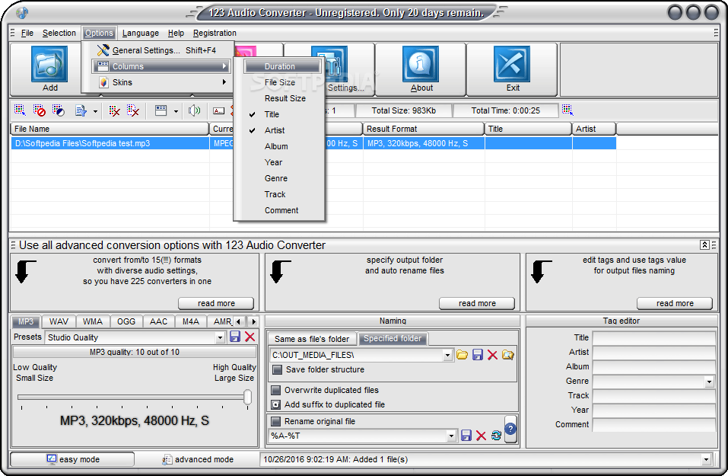Viewport: 728px width, 476px height.
Task: Open the File menu
Action: 27,33
